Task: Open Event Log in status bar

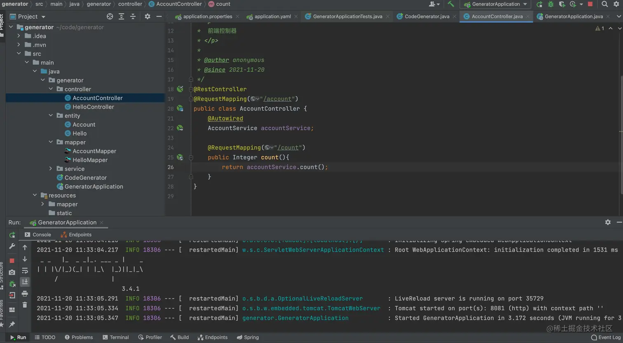Action: [x=606, y=337]
